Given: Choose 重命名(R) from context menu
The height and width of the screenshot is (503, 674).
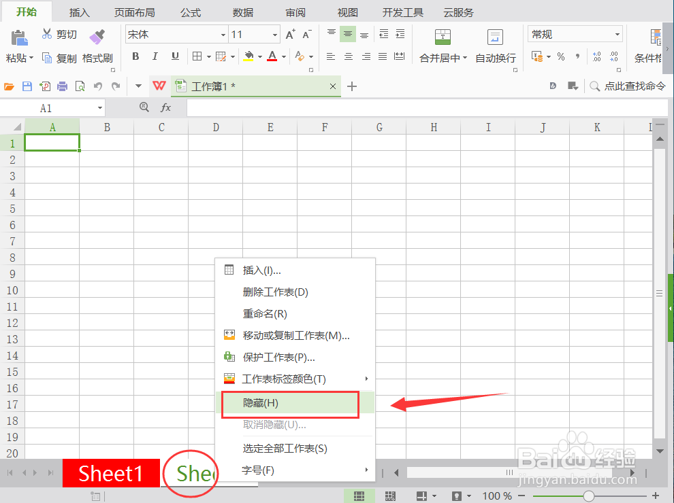Looking at the screenshot, I should click(295, 314).
